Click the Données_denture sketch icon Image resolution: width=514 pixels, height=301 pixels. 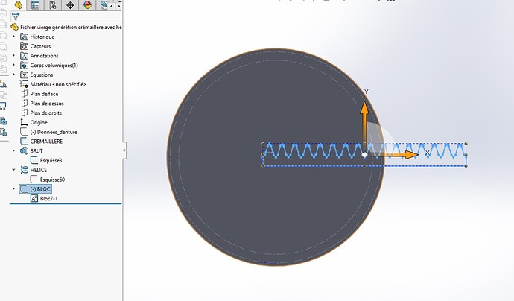(x=25, y=132)
